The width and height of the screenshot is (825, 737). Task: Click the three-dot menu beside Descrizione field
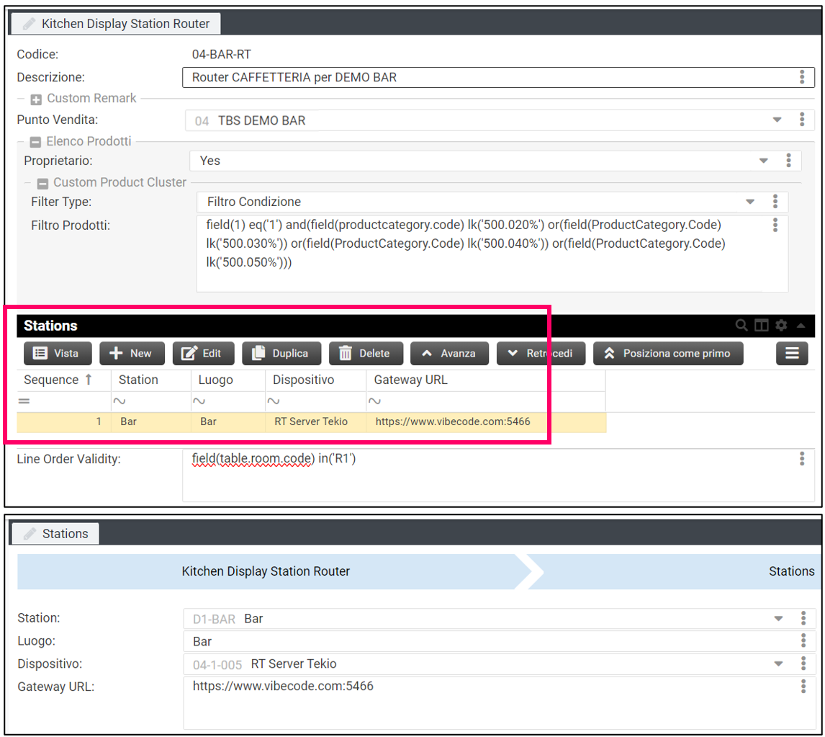pyautogui.click(x=802, y=77)
